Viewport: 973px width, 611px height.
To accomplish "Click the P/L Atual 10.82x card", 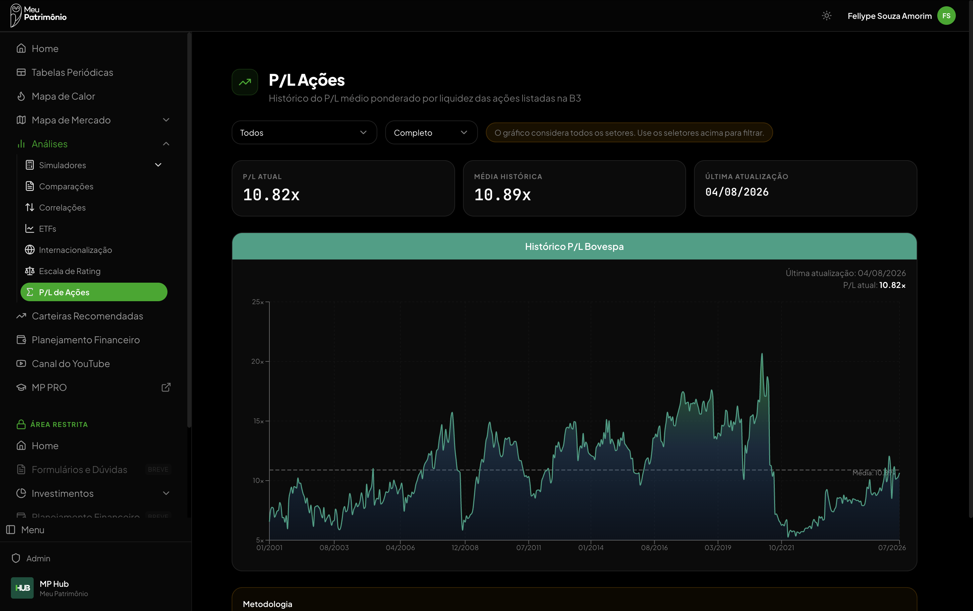I will click(x=343, y=188).
